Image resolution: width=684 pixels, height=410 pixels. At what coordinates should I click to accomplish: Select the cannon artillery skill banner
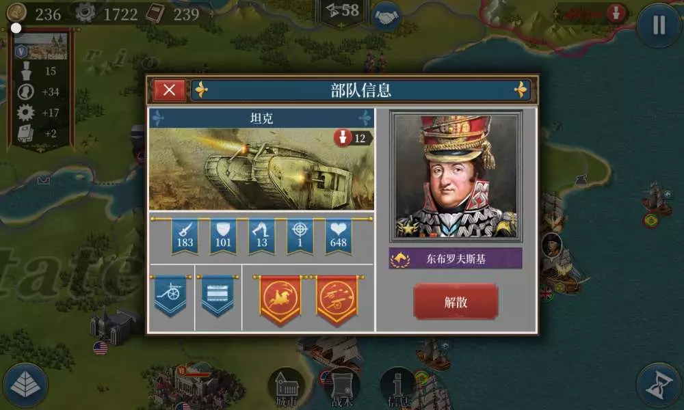170,297
